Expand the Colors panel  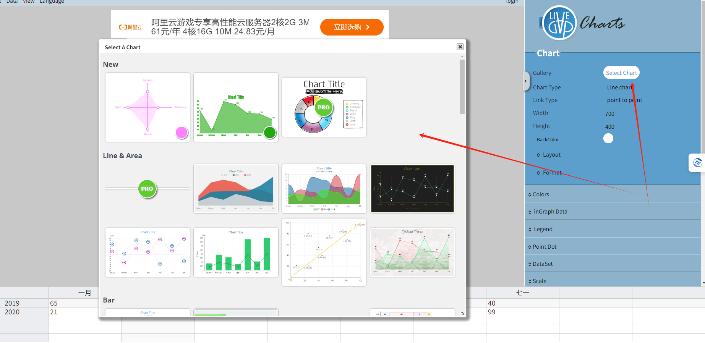612,194
